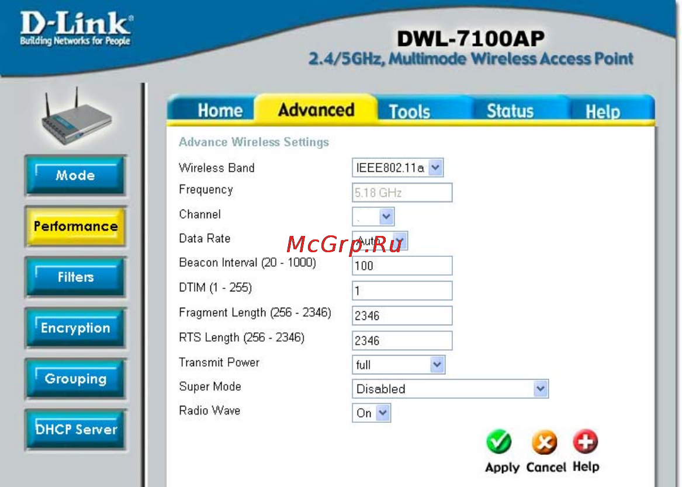This screenshot has width=682, height=487.
Task: Open the Mode settings page
Action: tap(75, 176)
